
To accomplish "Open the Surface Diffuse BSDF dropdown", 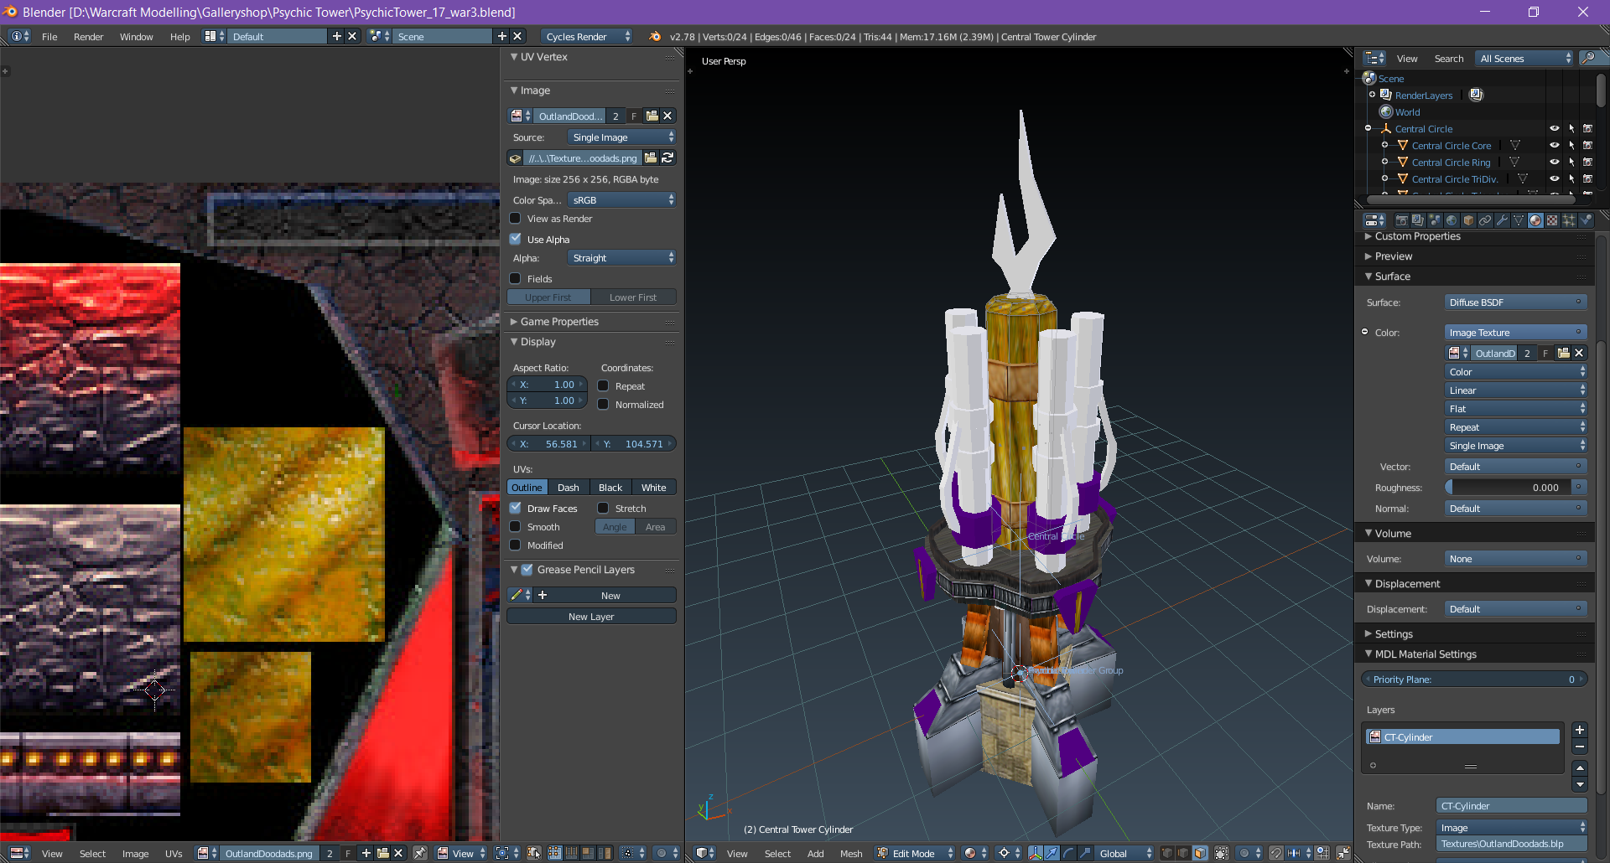I will [x=1515, y=302].
